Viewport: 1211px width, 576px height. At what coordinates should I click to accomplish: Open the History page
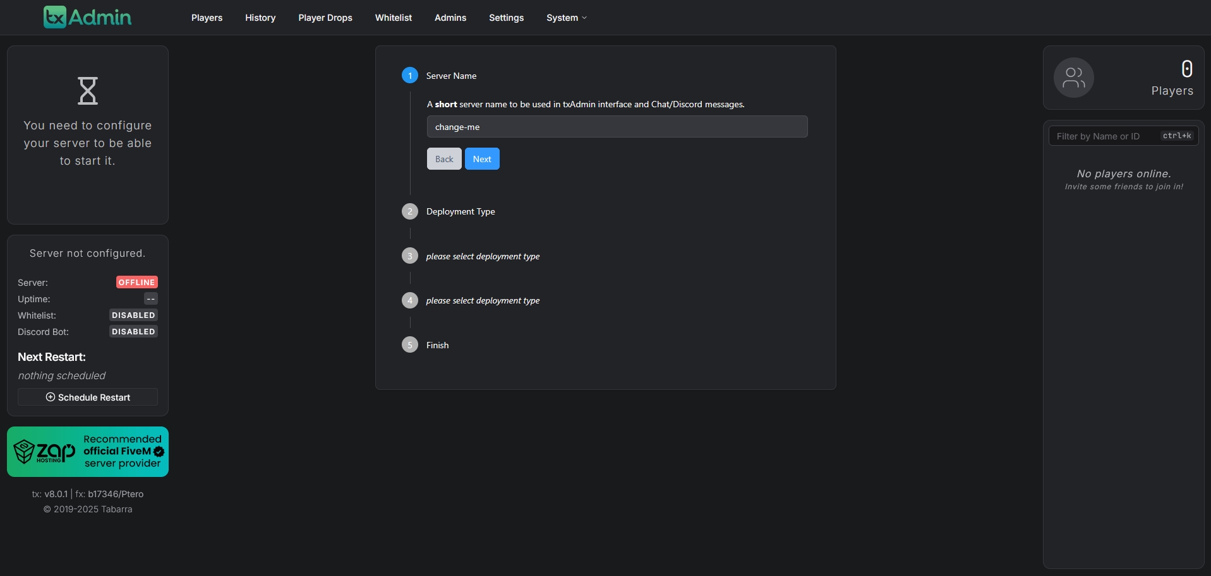tap(260, 18)
